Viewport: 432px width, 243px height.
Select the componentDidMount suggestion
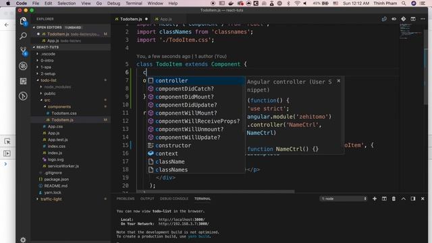pos(196,97)
